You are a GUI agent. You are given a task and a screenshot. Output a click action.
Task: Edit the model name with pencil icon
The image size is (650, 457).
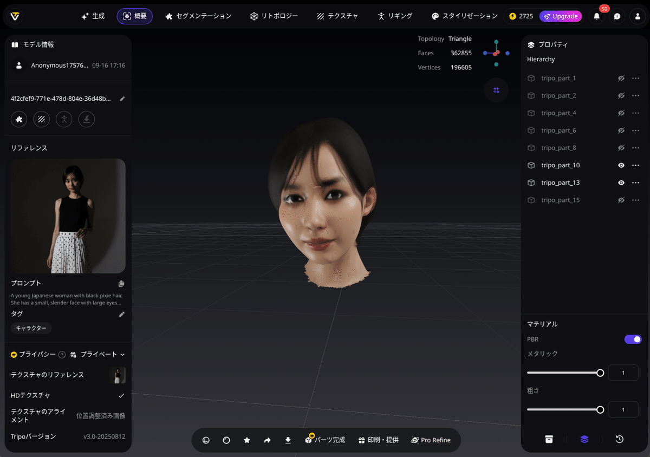(122, 99)
